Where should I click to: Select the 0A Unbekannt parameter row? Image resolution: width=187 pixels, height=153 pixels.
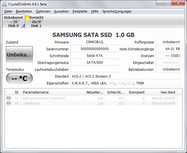(91, 104)
